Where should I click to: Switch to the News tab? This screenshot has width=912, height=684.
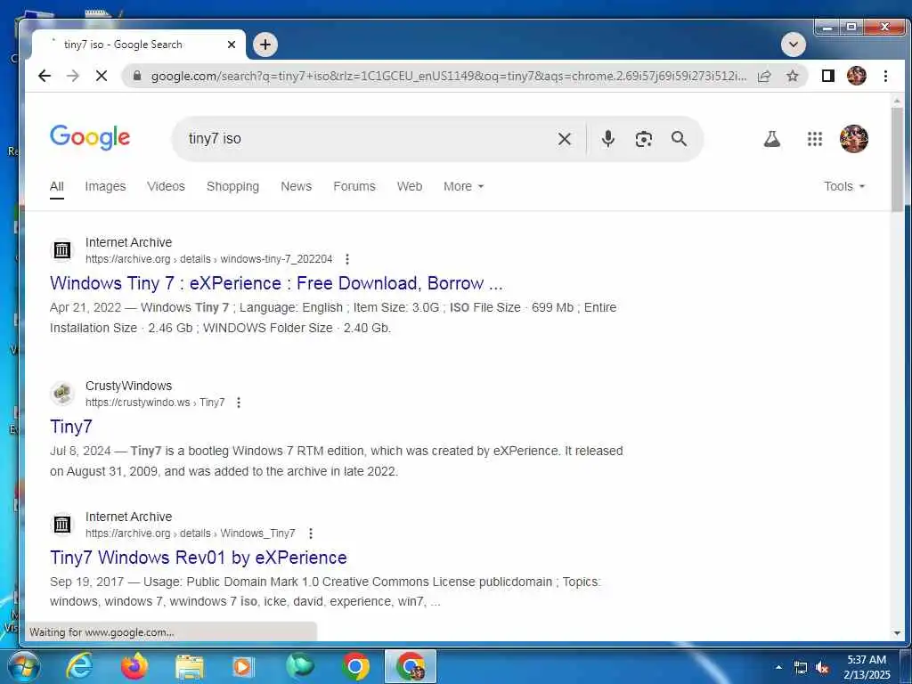click(296, 187)
